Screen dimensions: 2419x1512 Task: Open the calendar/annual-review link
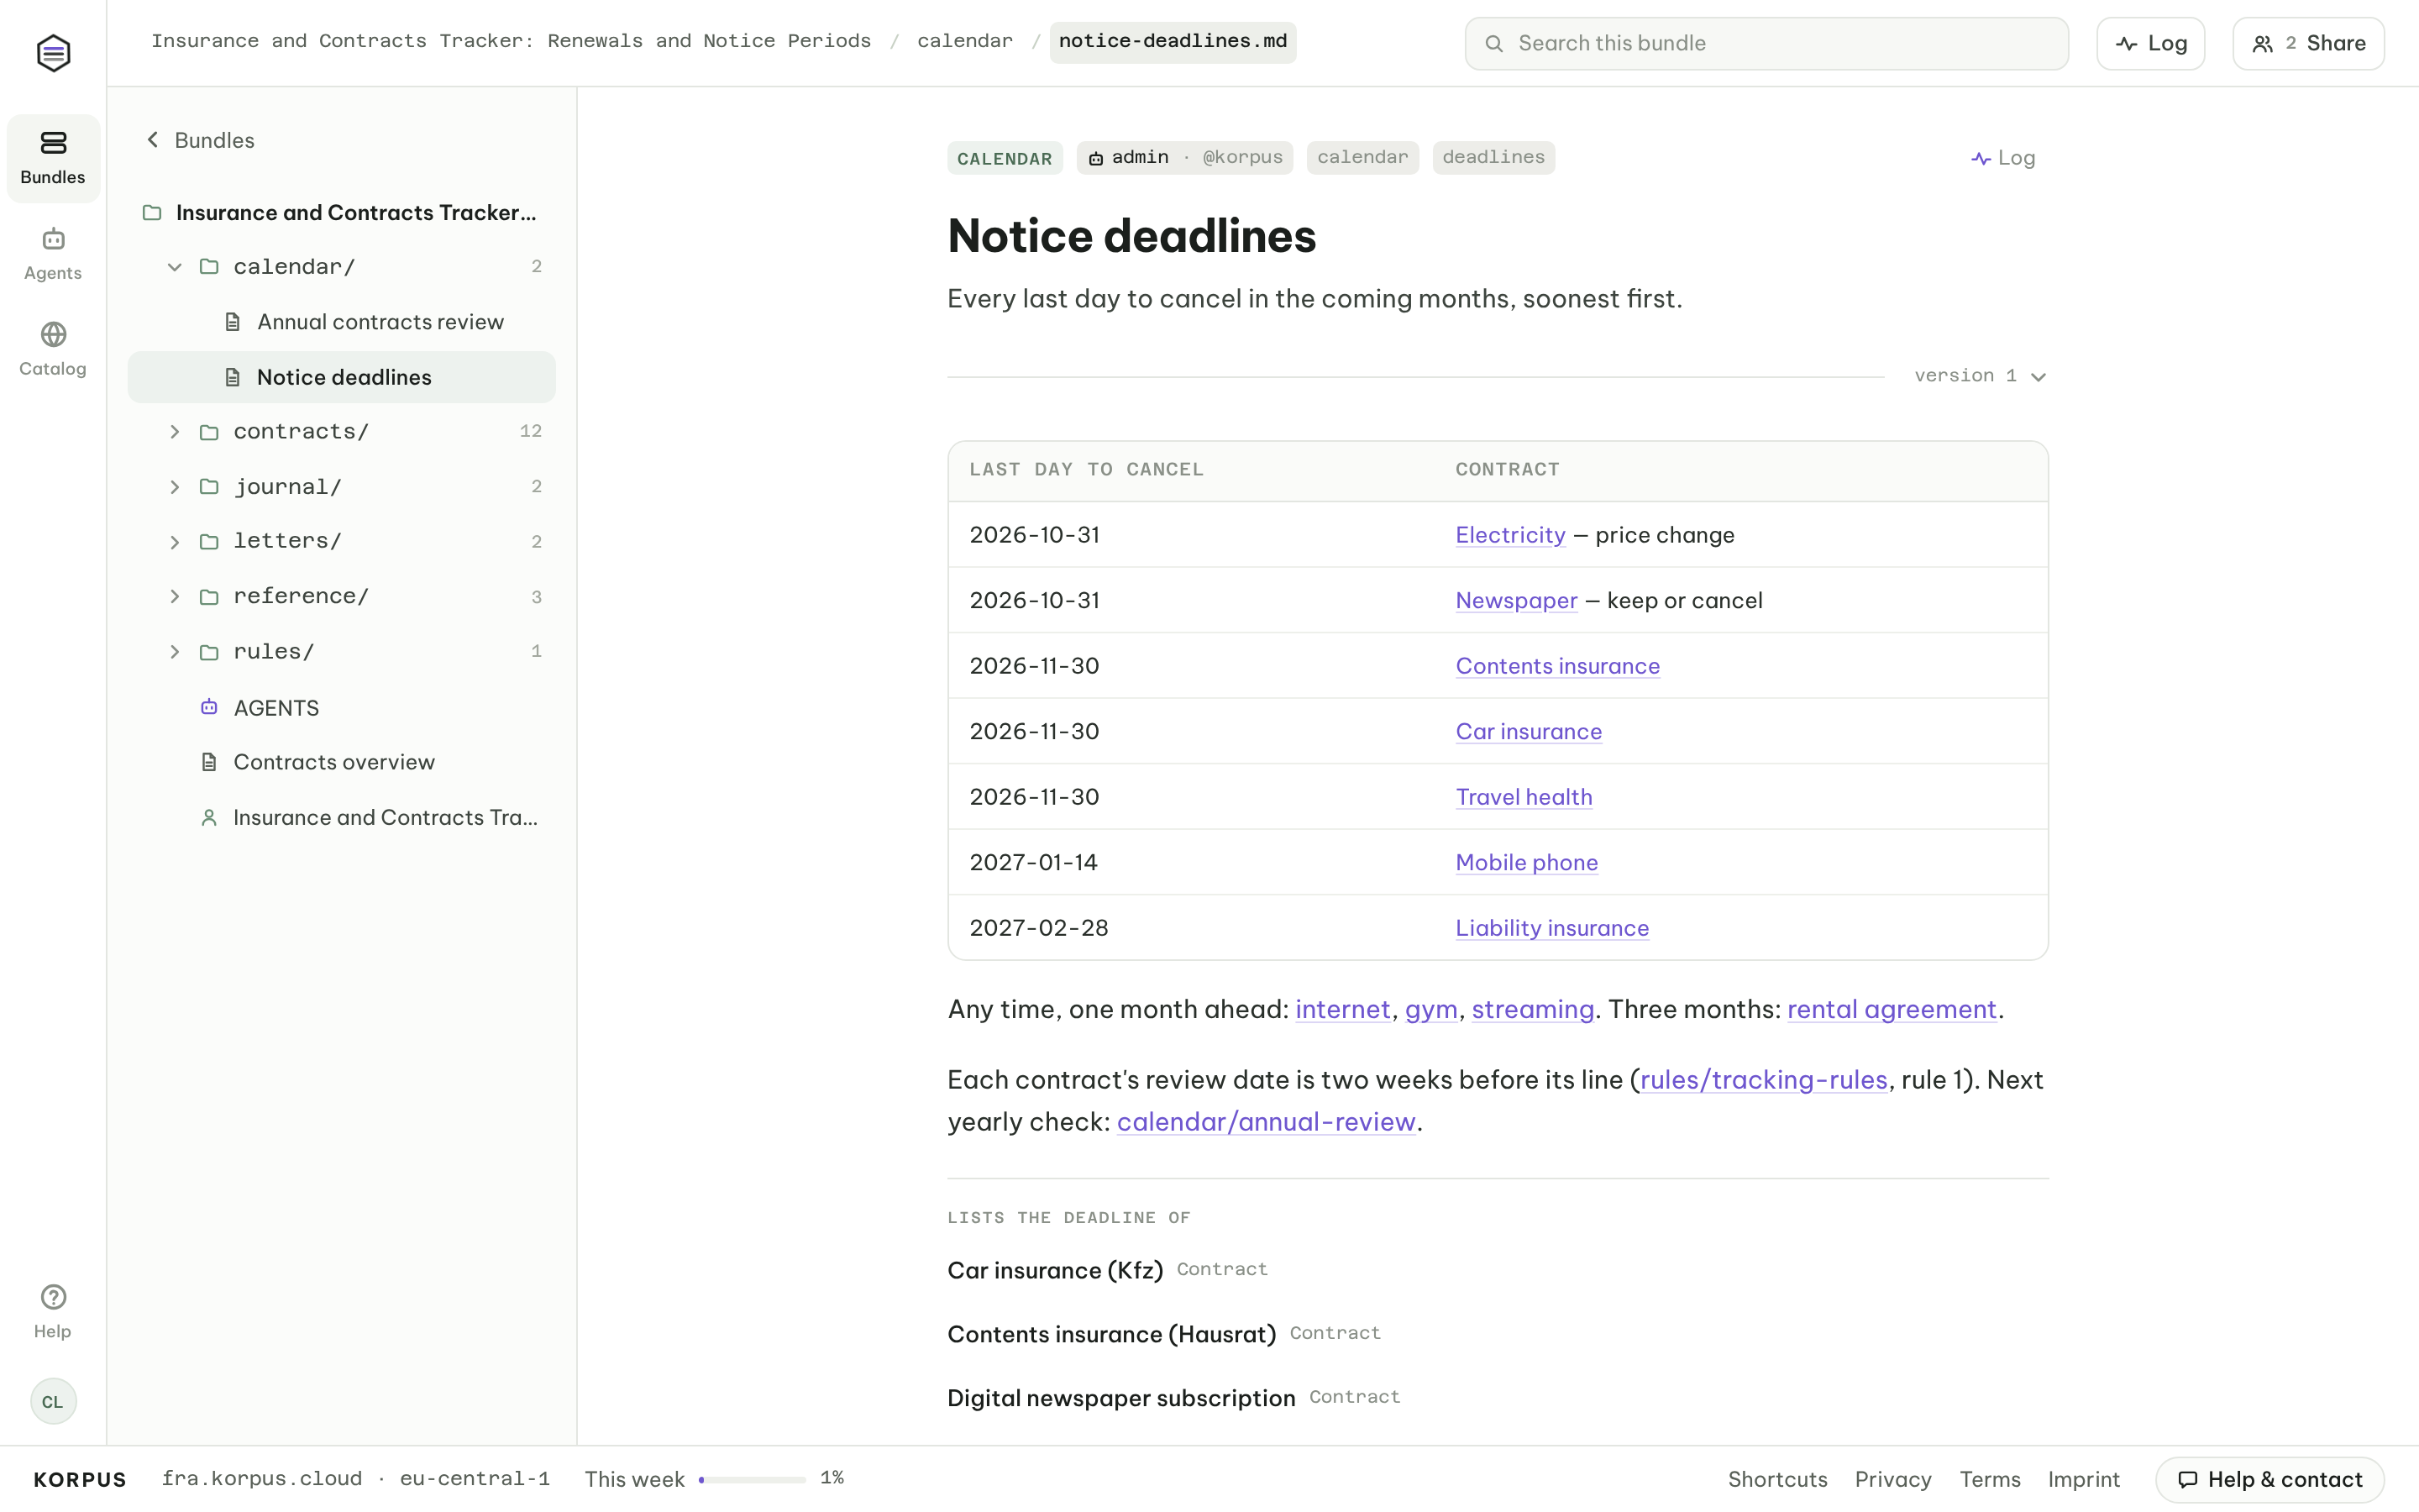click(x=1267, y=1122)
